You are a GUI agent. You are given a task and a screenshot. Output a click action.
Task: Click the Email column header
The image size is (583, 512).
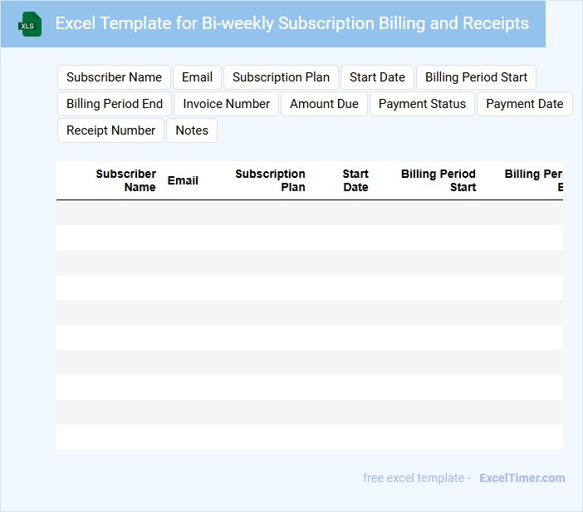click(x=183, y=180)
